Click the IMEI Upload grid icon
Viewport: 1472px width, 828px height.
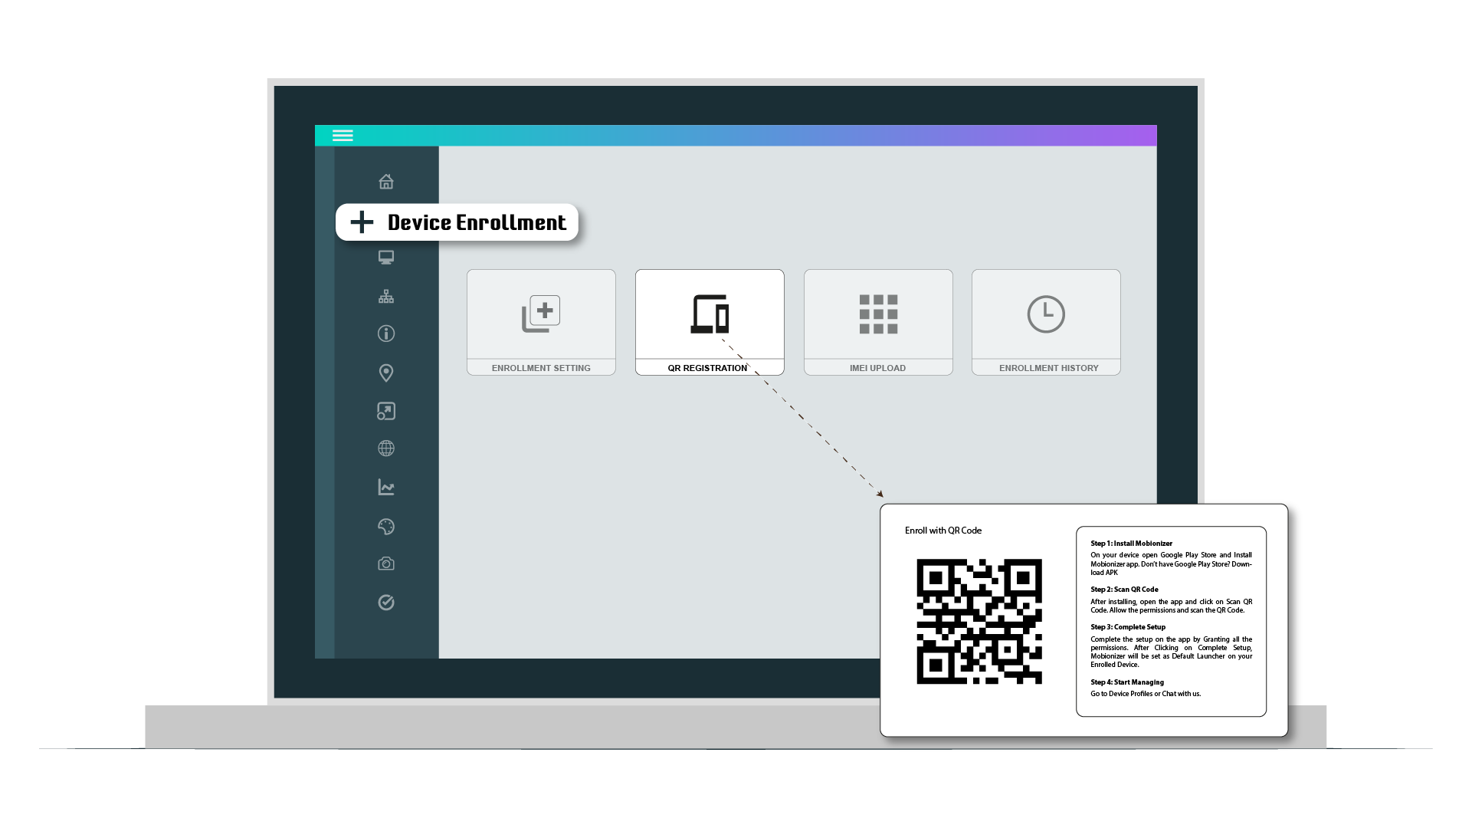(x=878, y=314)
